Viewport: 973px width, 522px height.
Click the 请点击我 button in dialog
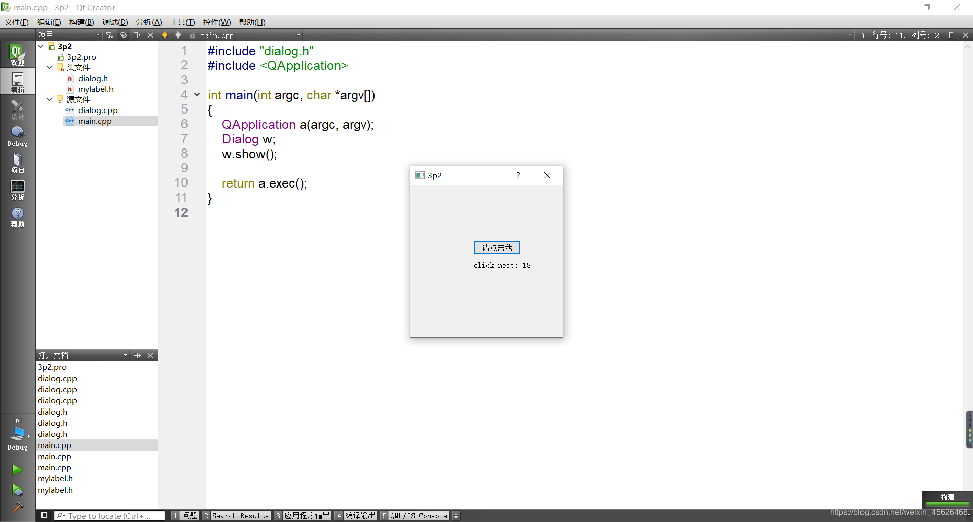tap(497, 248)
